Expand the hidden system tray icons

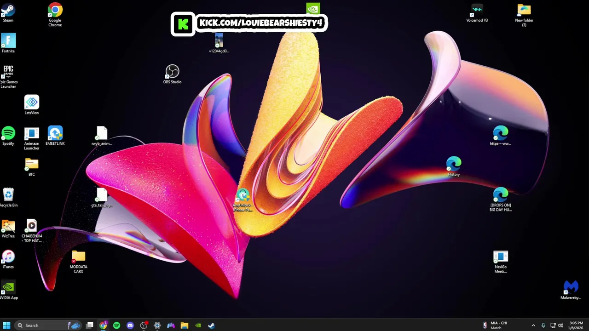[533, 325]
